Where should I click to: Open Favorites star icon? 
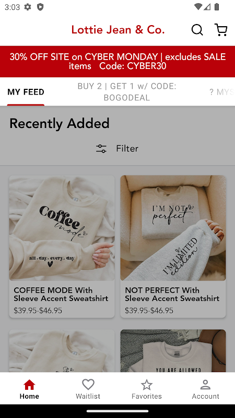(147, 385)
